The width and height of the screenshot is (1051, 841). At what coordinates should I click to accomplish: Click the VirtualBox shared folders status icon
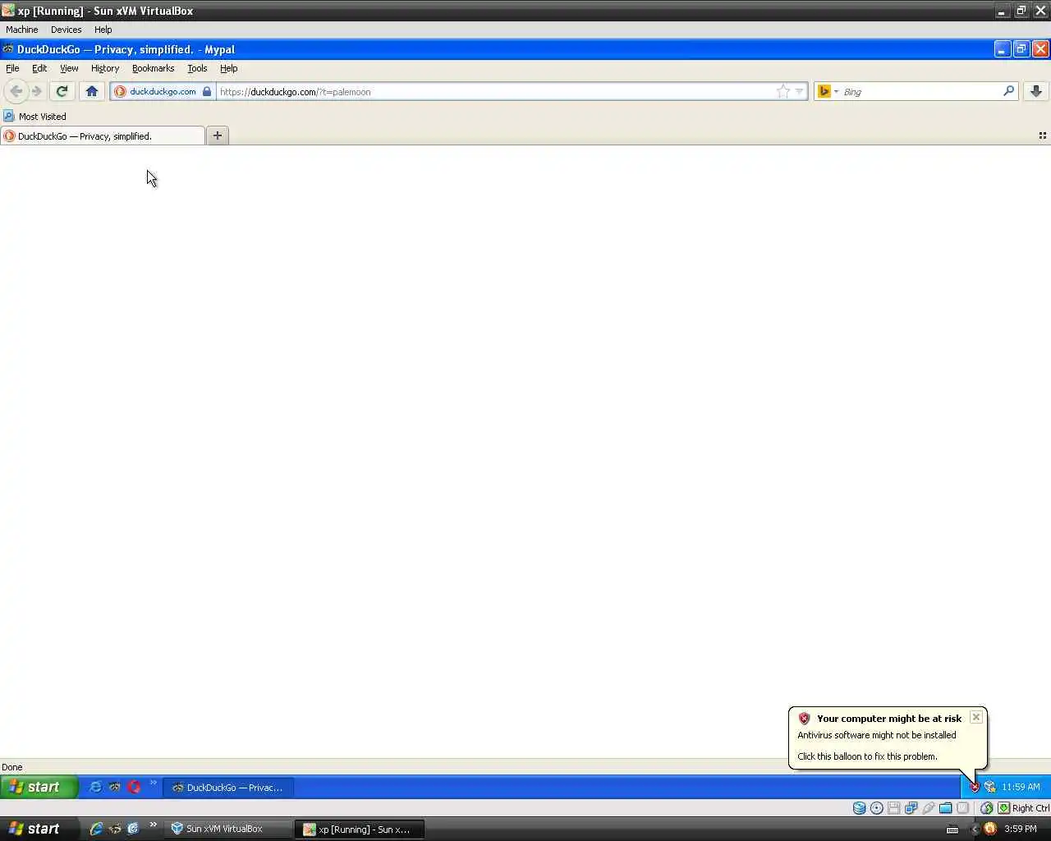946,808
